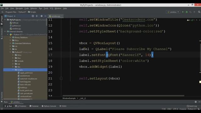The height and width of the screenshot is (113, 201).
Task: Click the Project tree vertical scrollbar
Action: pyautogui.click(x=47, y=22)
